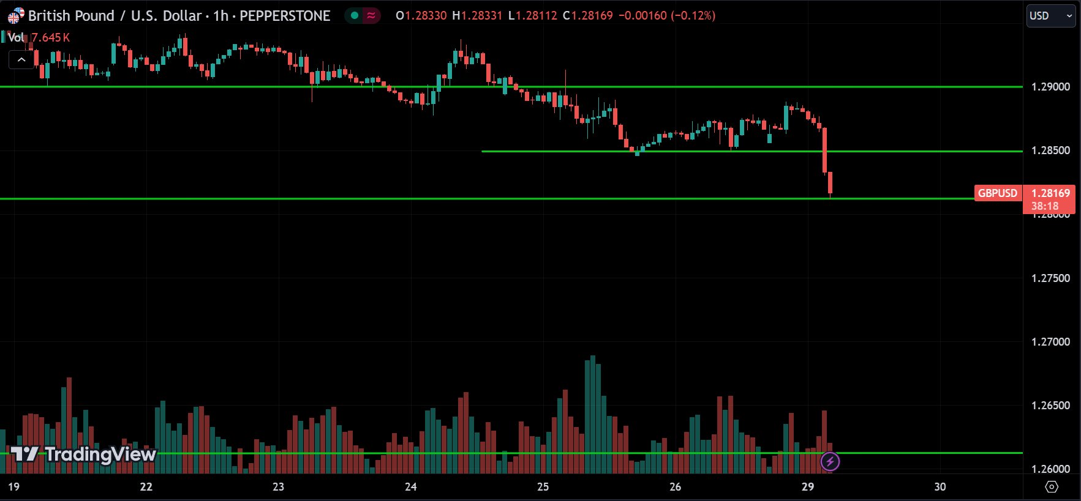Screen dimensions: 1081x501
Task: Click date 25 on time axis
Action: 543,487
